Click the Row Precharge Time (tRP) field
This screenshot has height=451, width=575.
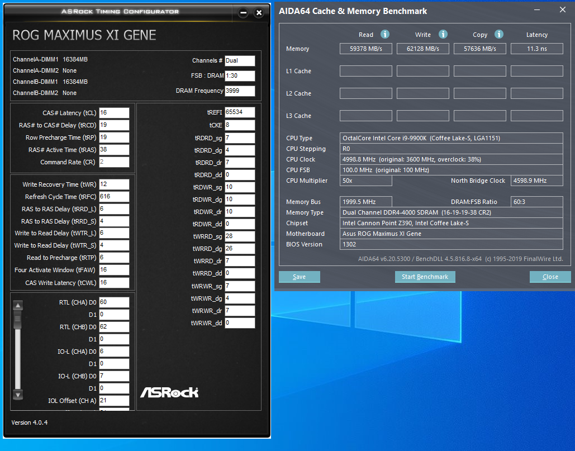click(x=114, y=137)
